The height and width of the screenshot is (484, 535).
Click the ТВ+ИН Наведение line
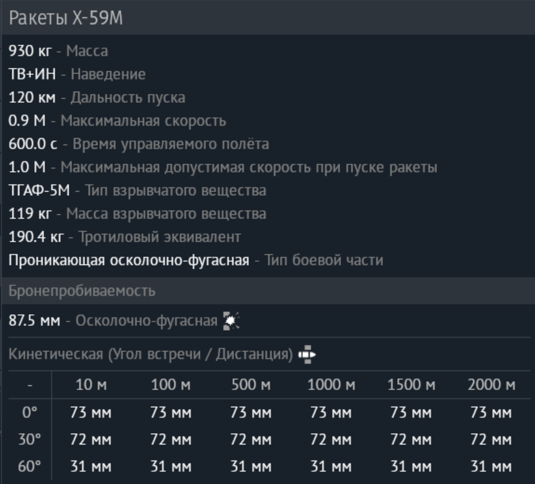click(77, 74)
